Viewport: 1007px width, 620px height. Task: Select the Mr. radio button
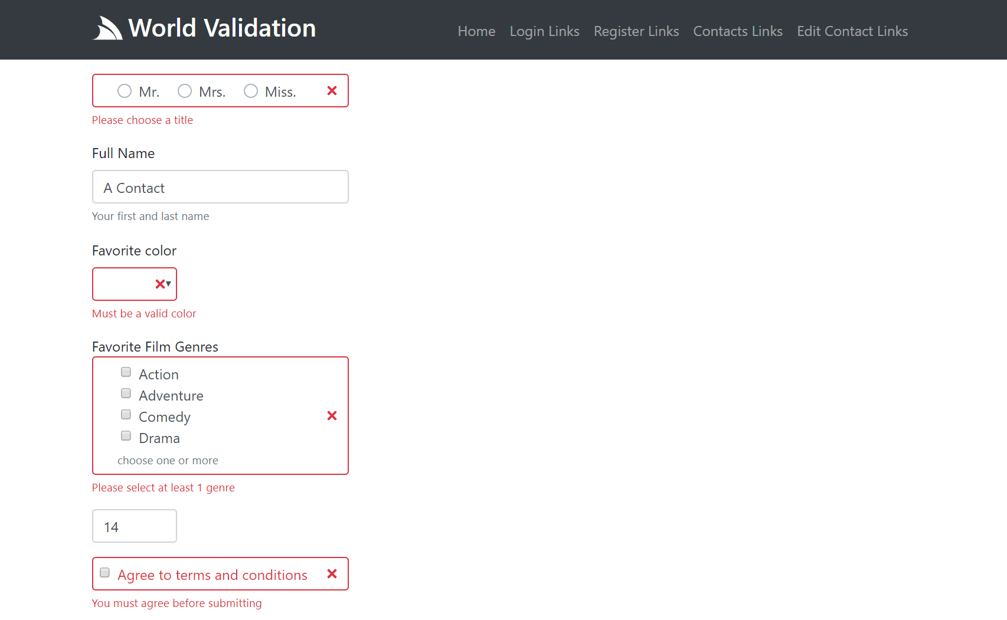(x=125, y=91)
